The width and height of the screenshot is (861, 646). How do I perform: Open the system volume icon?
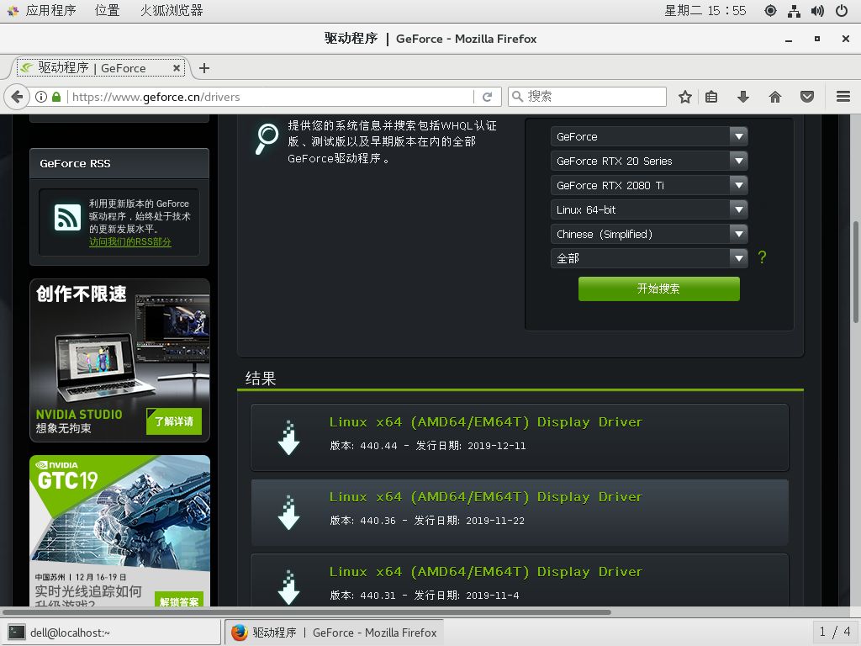[817, 11]
